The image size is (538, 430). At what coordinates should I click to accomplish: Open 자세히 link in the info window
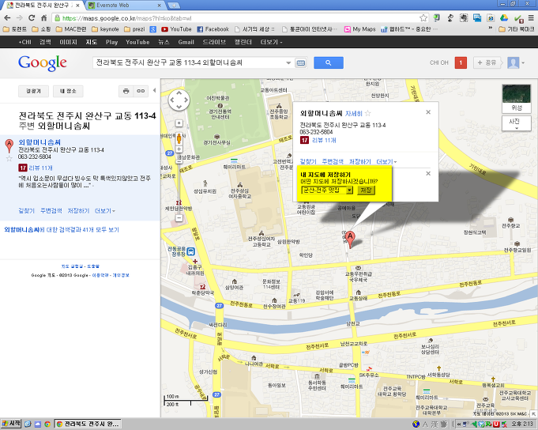coord(353,113)
